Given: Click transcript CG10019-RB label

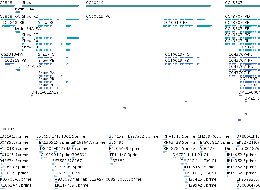Looking at the screenshot, I should click(175, 23).
